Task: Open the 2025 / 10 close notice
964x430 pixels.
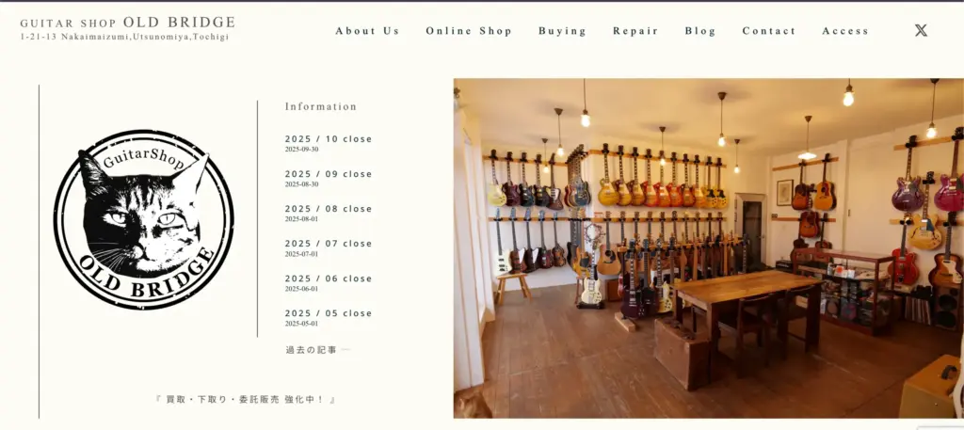Action: (x=329, y=139)
